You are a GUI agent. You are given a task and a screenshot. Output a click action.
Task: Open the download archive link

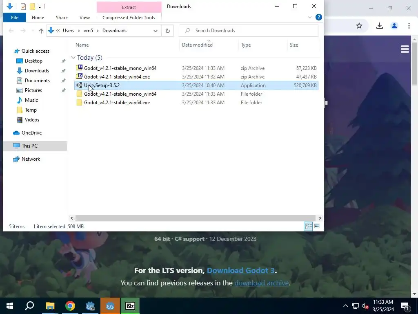click(x=262, y=283)
